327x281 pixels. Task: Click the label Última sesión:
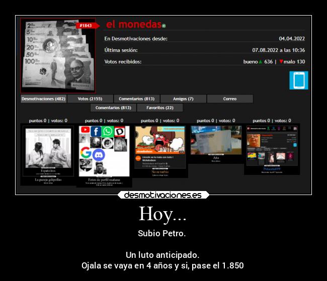[121, 50]
